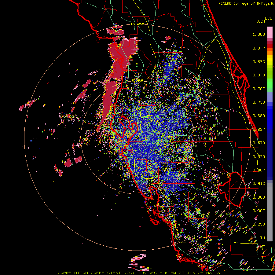Click the 08:18 timestamp
This screenshot has height=275, width=275.
point(212,273)
